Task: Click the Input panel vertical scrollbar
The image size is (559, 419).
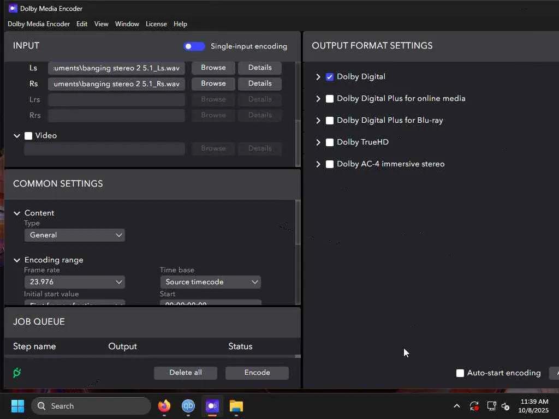Action: tap(298, 143)
